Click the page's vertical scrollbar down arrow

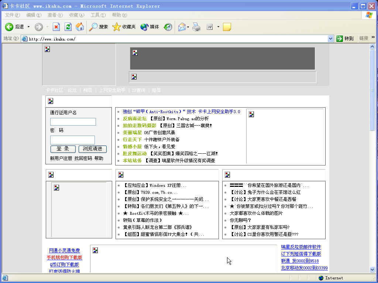[372, 270]
